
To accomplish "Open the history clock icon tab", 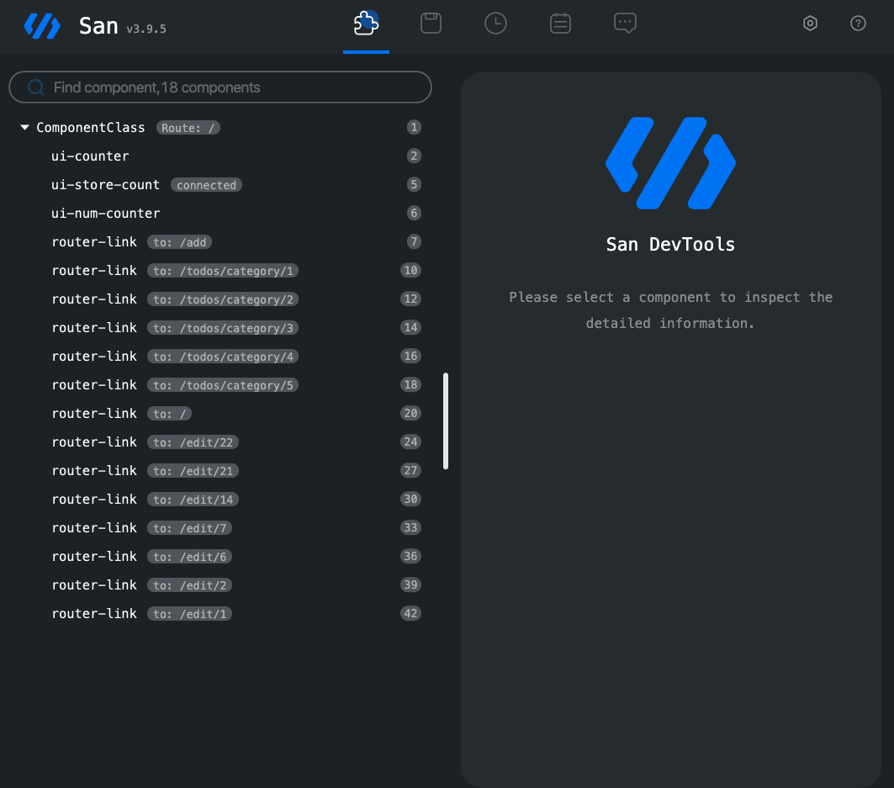I will (495, 24).
